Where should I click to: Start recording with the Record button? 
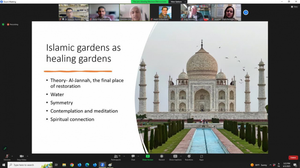pyautogui.click(x=161, y=157)
